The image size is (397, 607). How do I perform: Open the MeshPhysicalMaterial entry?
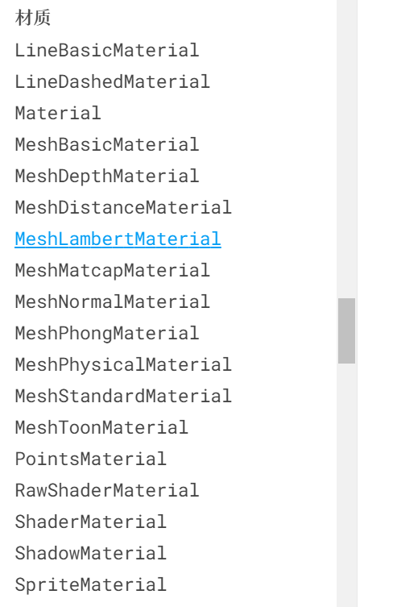coord(123,364)
